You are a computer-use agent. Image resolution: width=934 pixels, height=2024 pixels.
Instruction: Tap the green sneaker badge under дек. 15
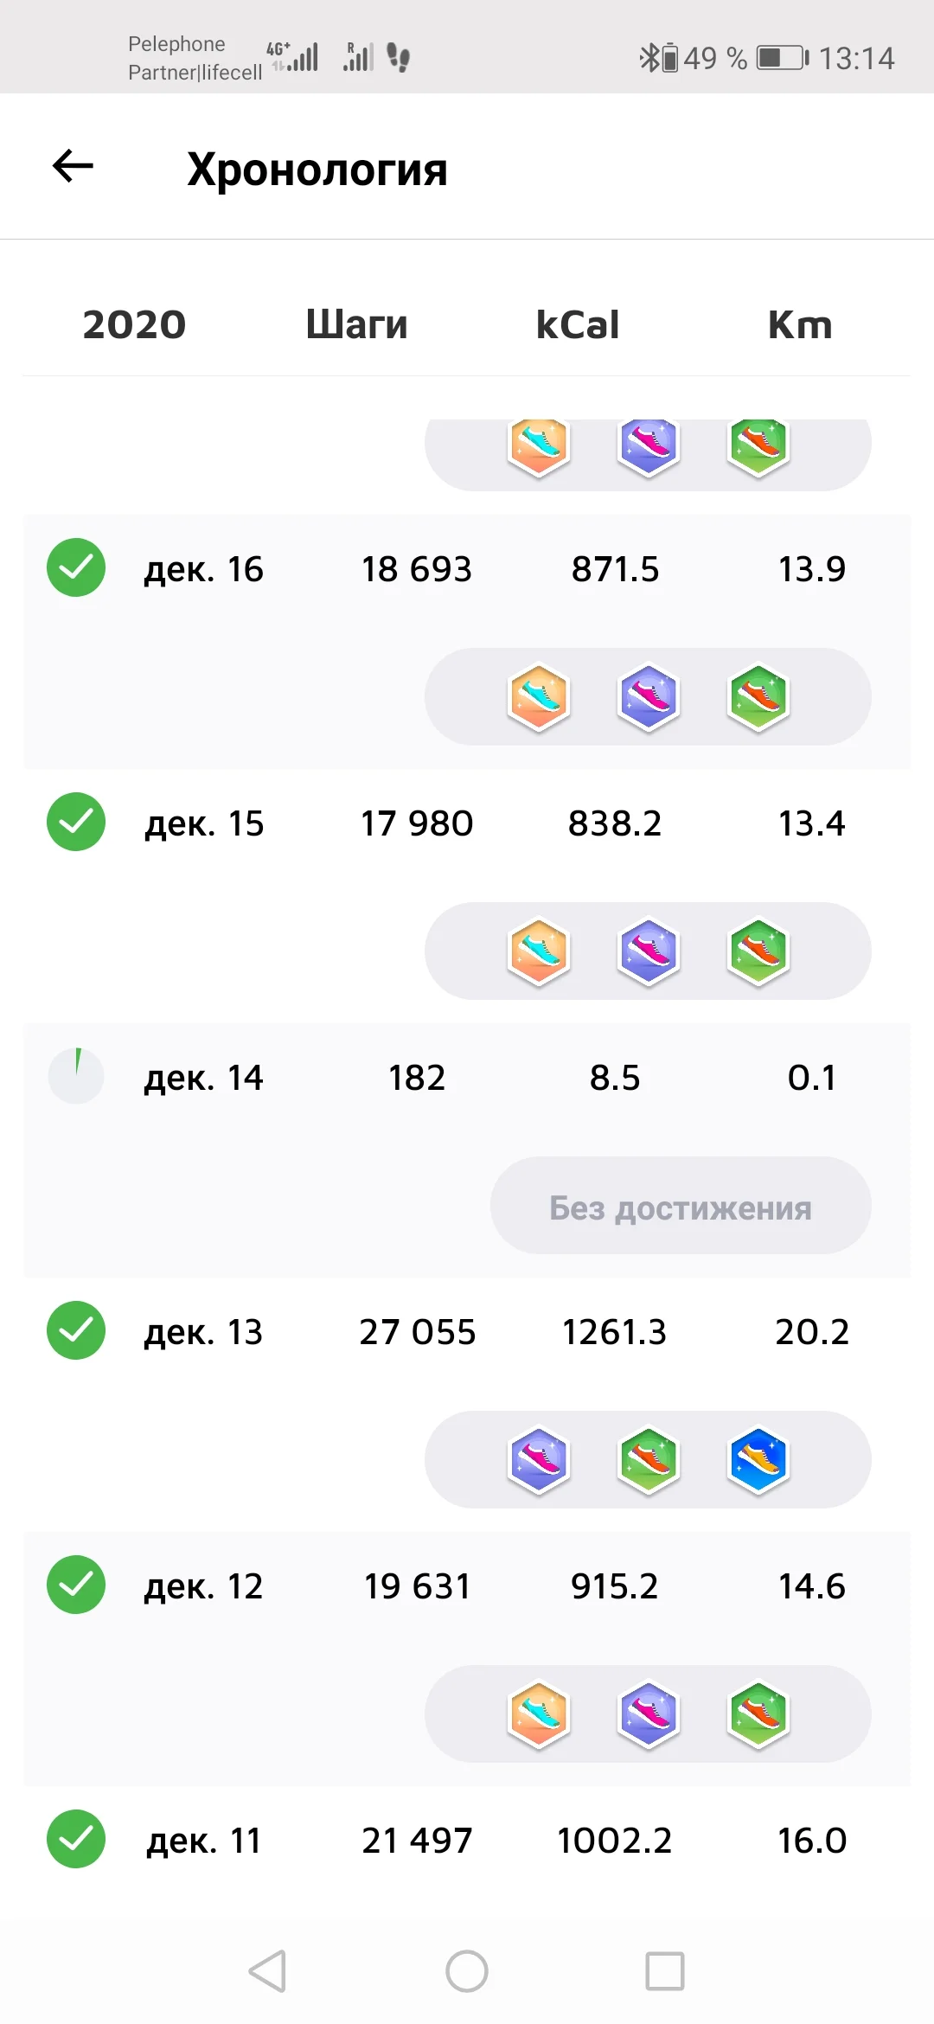[x=758, y=951]
